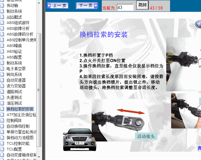Click page icon beside 换档动力流程图

click(x=2, y=138)
